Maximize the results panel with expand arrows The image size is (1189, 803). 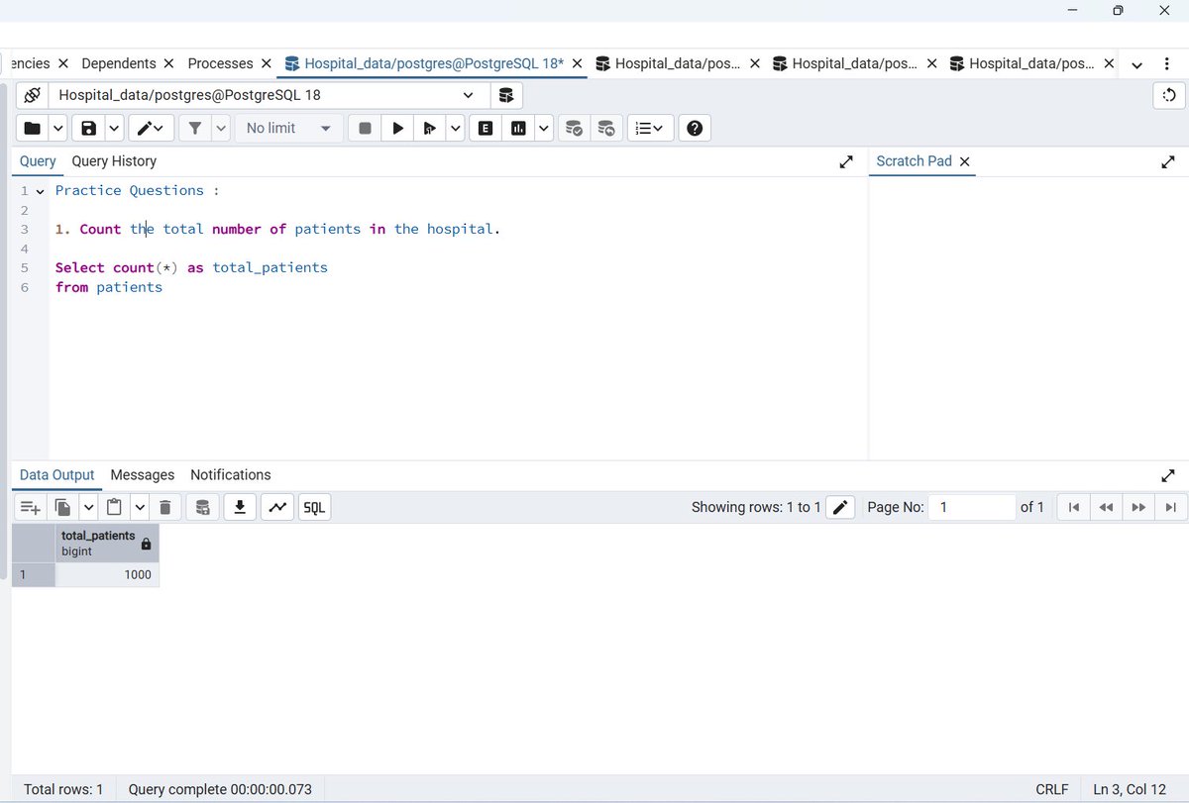[x=1168, y=475]
